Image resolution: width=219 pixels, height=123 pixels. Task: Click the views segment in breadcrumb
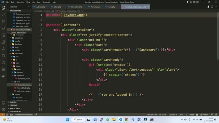(x=46, y=11)
